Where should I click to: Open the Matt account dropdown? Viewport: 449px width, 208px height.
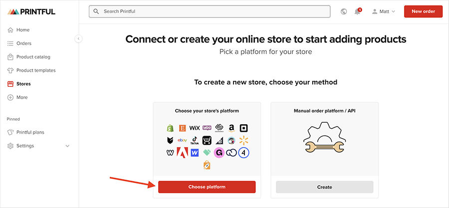pos(384,12)
